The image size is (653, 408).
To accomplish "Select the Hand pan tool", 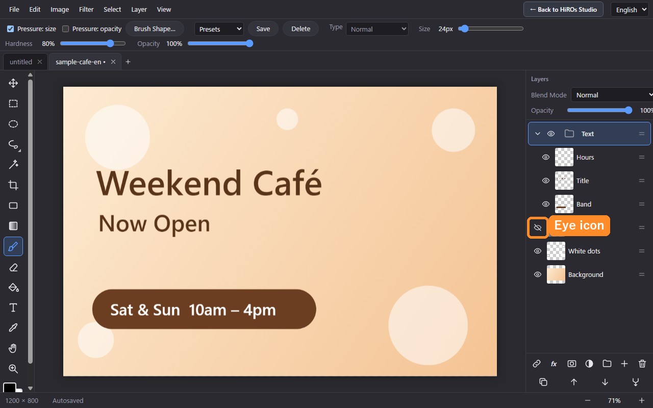I will pyautogui.click(x=13, y=348).
